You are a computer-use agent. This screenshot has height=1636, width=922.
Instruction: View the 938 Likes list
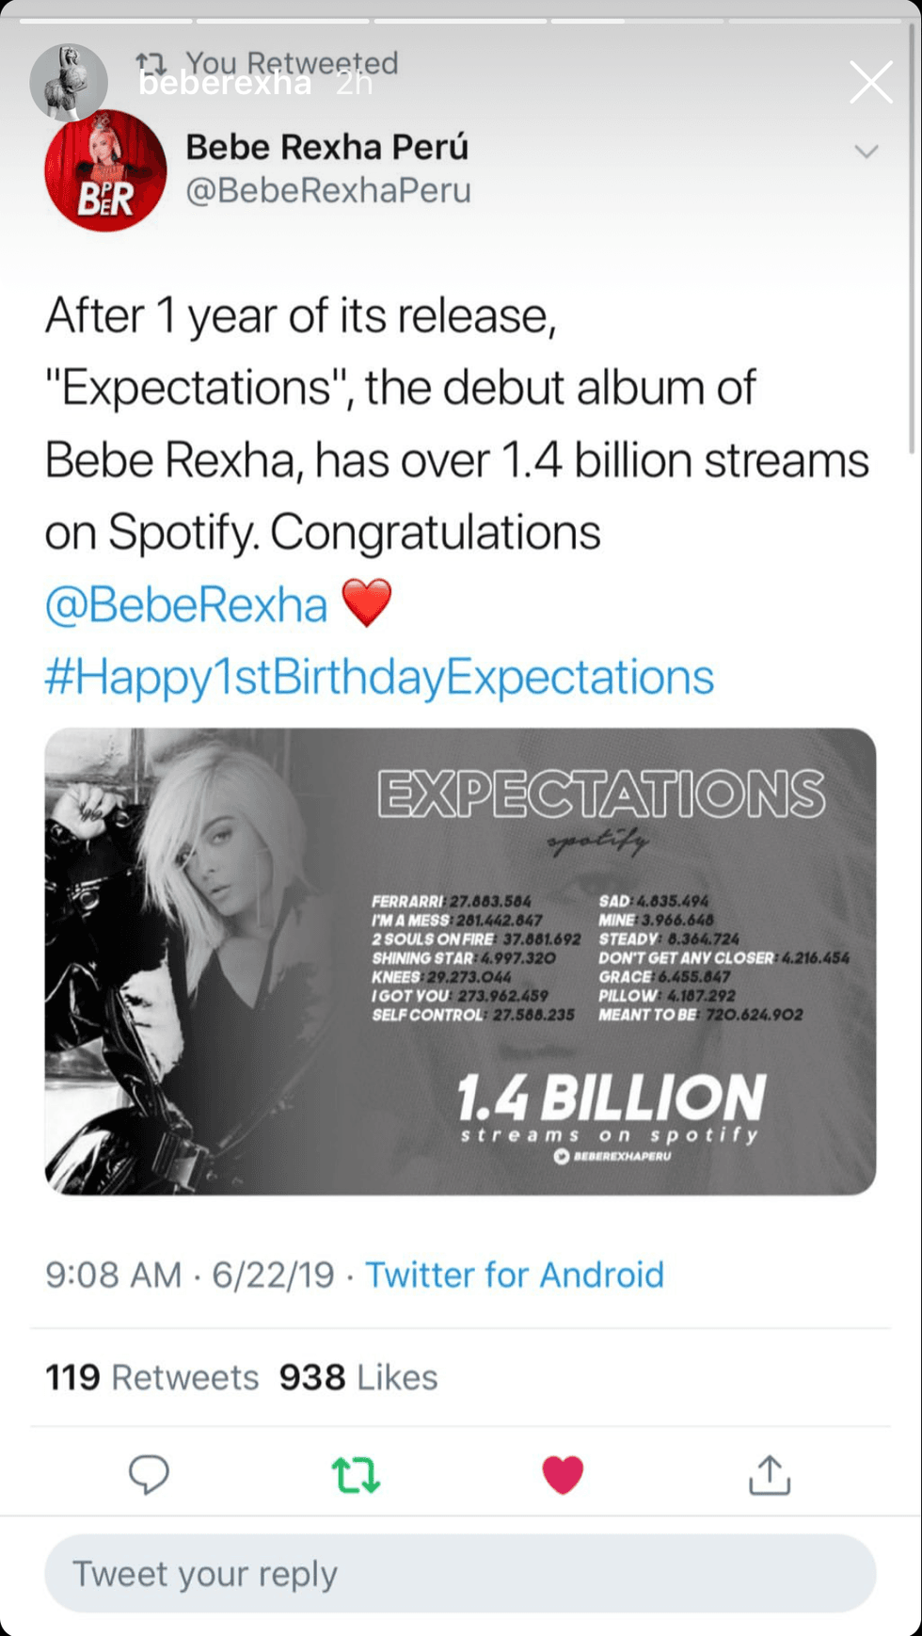pyautogui.click(x=358, y=1377)
